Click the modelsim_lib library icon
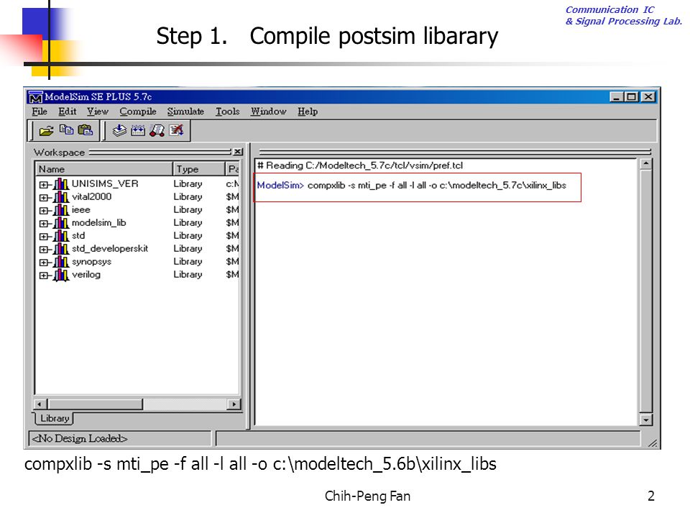 (x=61, y=223)
